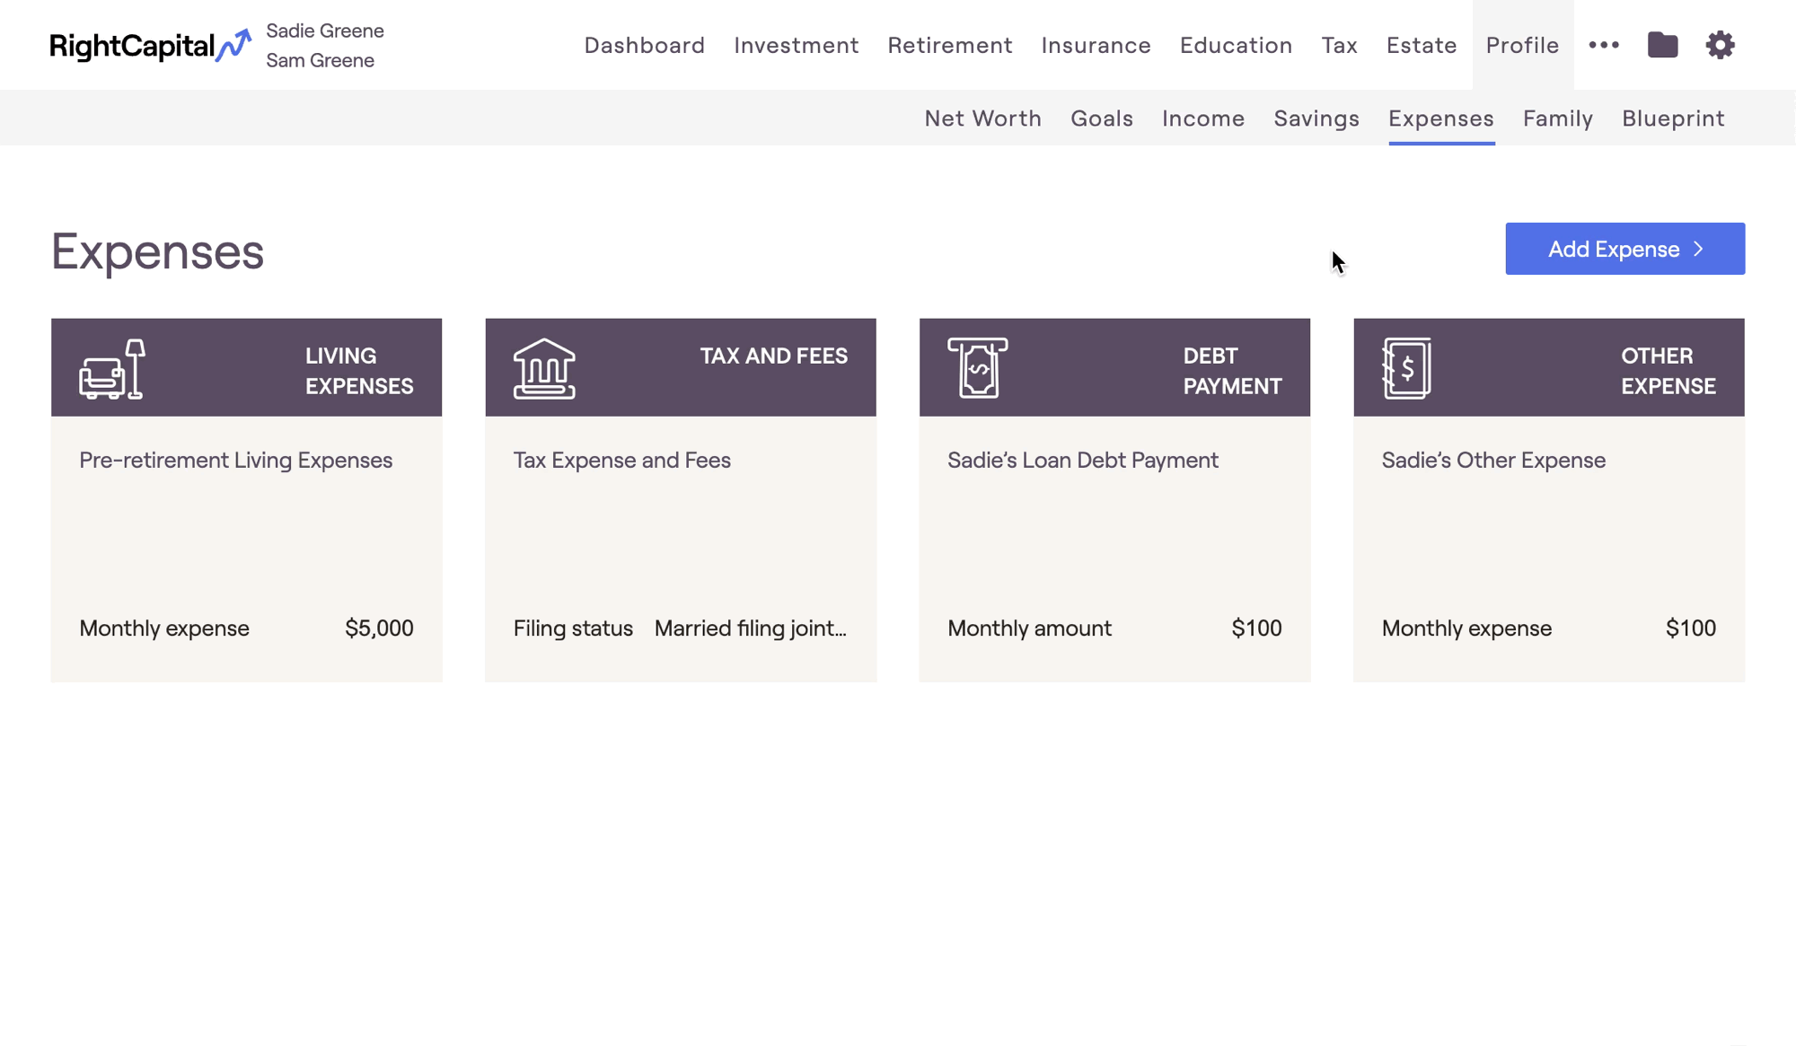Go to the Tax menu
Viewport: 1796px width, 1046px height.
click(x=1340, y=45)
